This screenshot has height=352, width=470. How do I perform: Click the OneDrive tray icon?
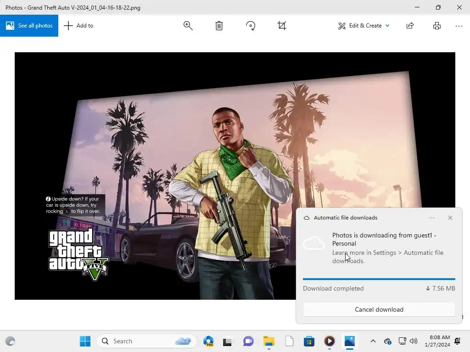coord(387,341)
